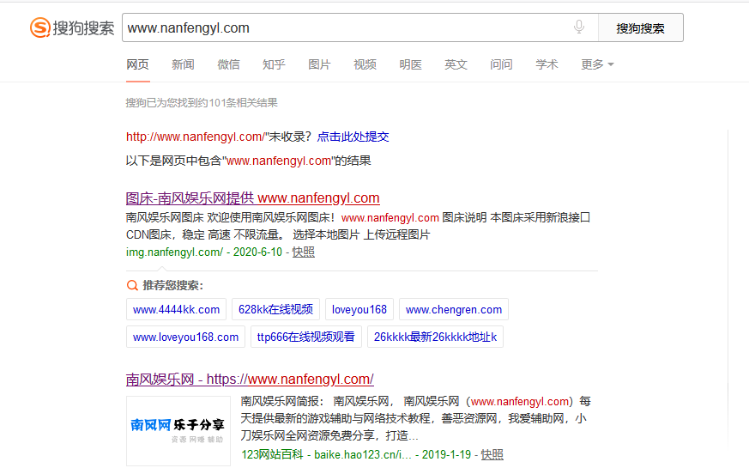The image size is (749, 474).
Task: Select suggestion www.loveyou168.com
Action: [185, 337]
